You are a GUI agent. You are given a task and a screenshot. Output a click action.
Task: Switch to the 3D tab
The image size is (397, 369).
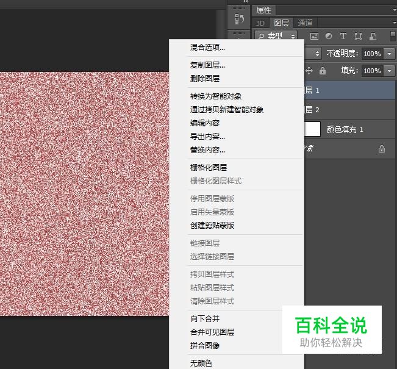coord(260,23)
